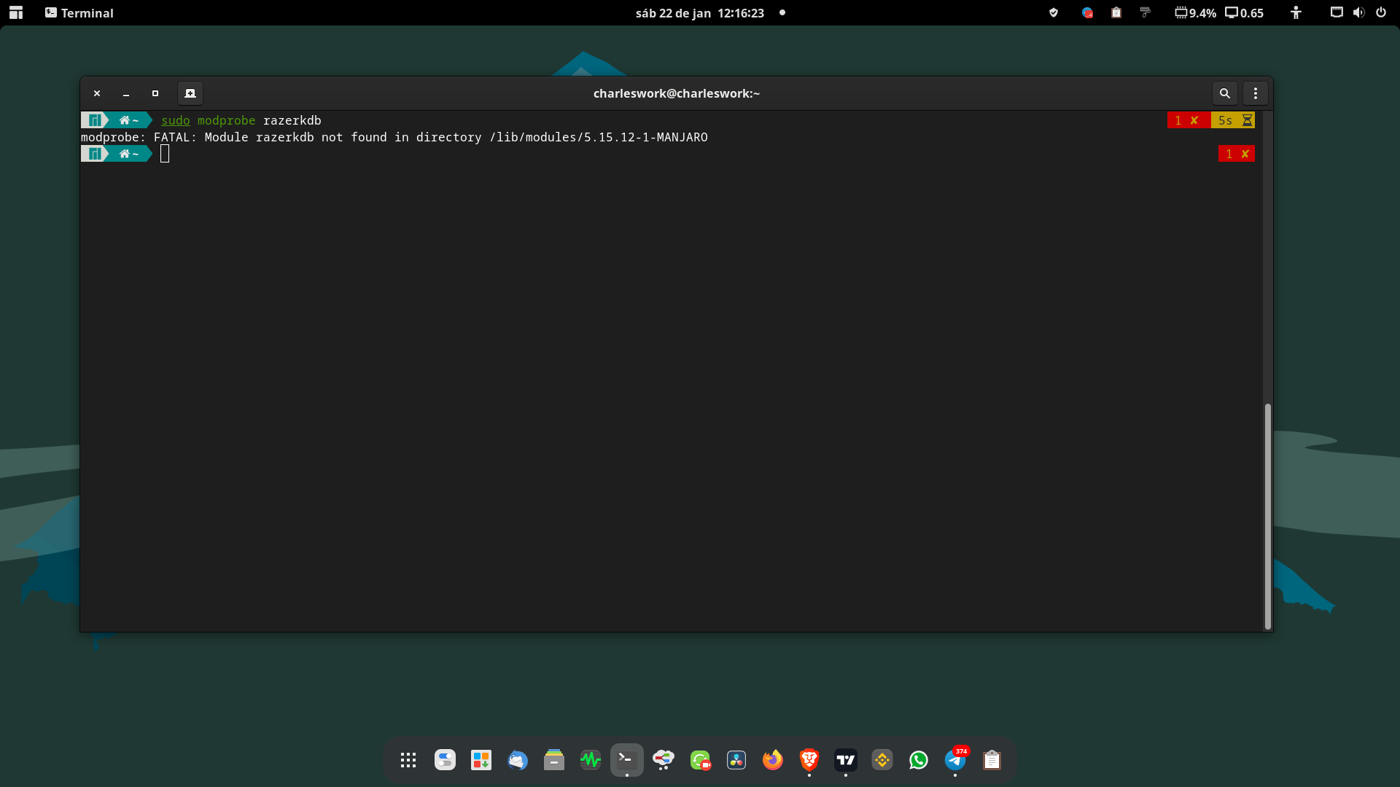Open the power menu icon
The height and width of the screenshot is (787, 1400).
(x=1381, y=12)
